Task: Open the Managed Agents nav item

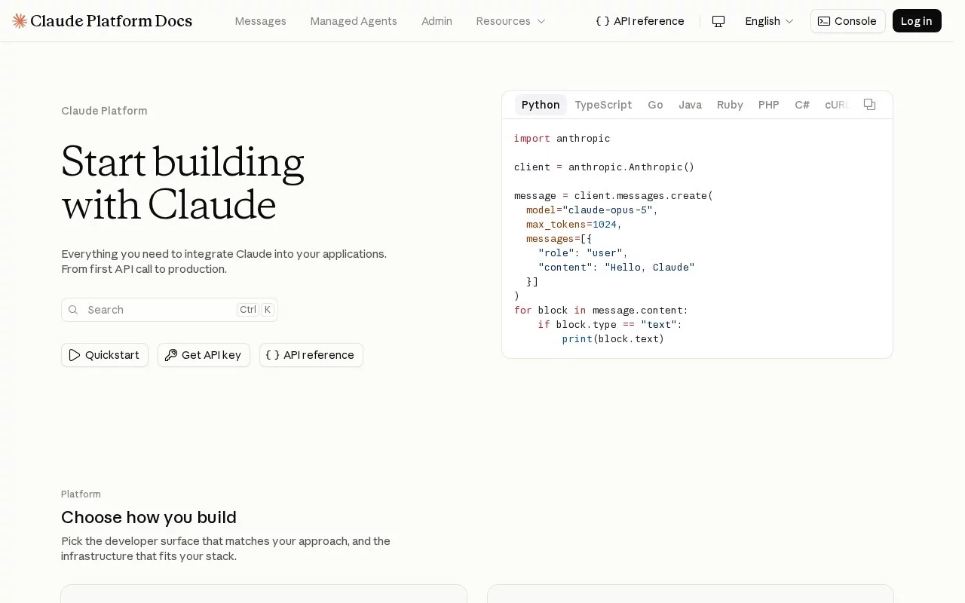Action: 354,21
